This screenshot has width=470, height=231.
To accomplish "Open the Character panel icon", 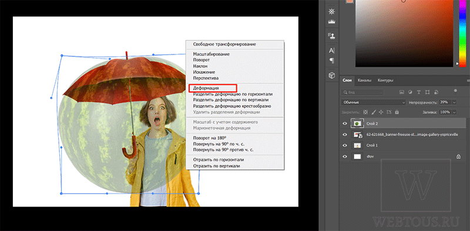I will click(x=332, y=50).
